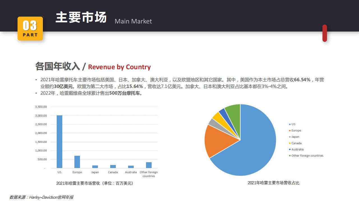Click the Australia bar in bar chart
This screenshot has width=359, height=201.
131,167
